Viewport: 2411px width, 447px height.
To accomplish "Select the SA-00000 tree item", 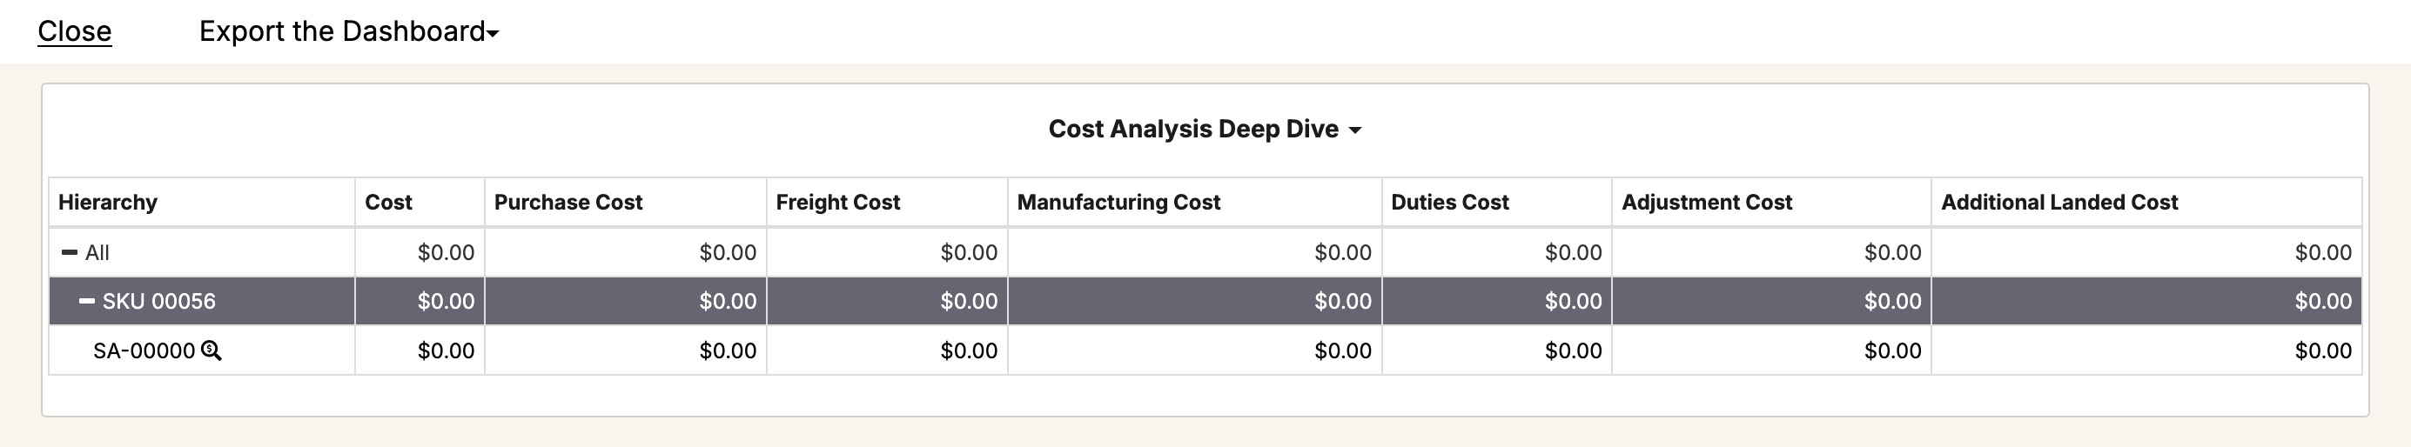I will pyautogui.click(x=144, y=350).
